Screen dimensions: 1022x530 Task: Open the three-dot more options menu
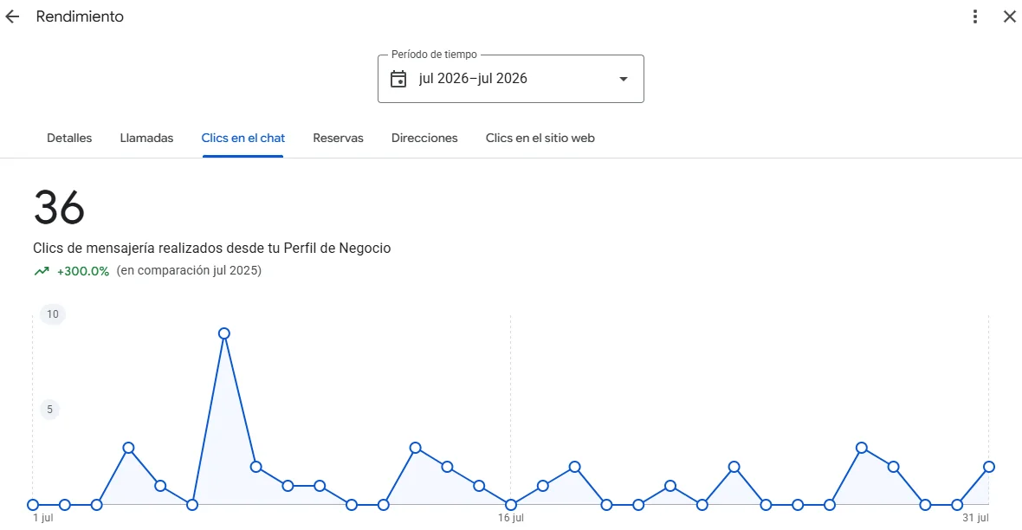[975, 17]
